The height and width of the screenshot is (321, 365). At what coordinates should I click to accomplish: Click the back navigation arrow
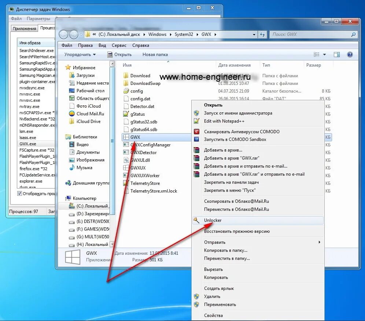pyautogui.click(x=63, y=34)
